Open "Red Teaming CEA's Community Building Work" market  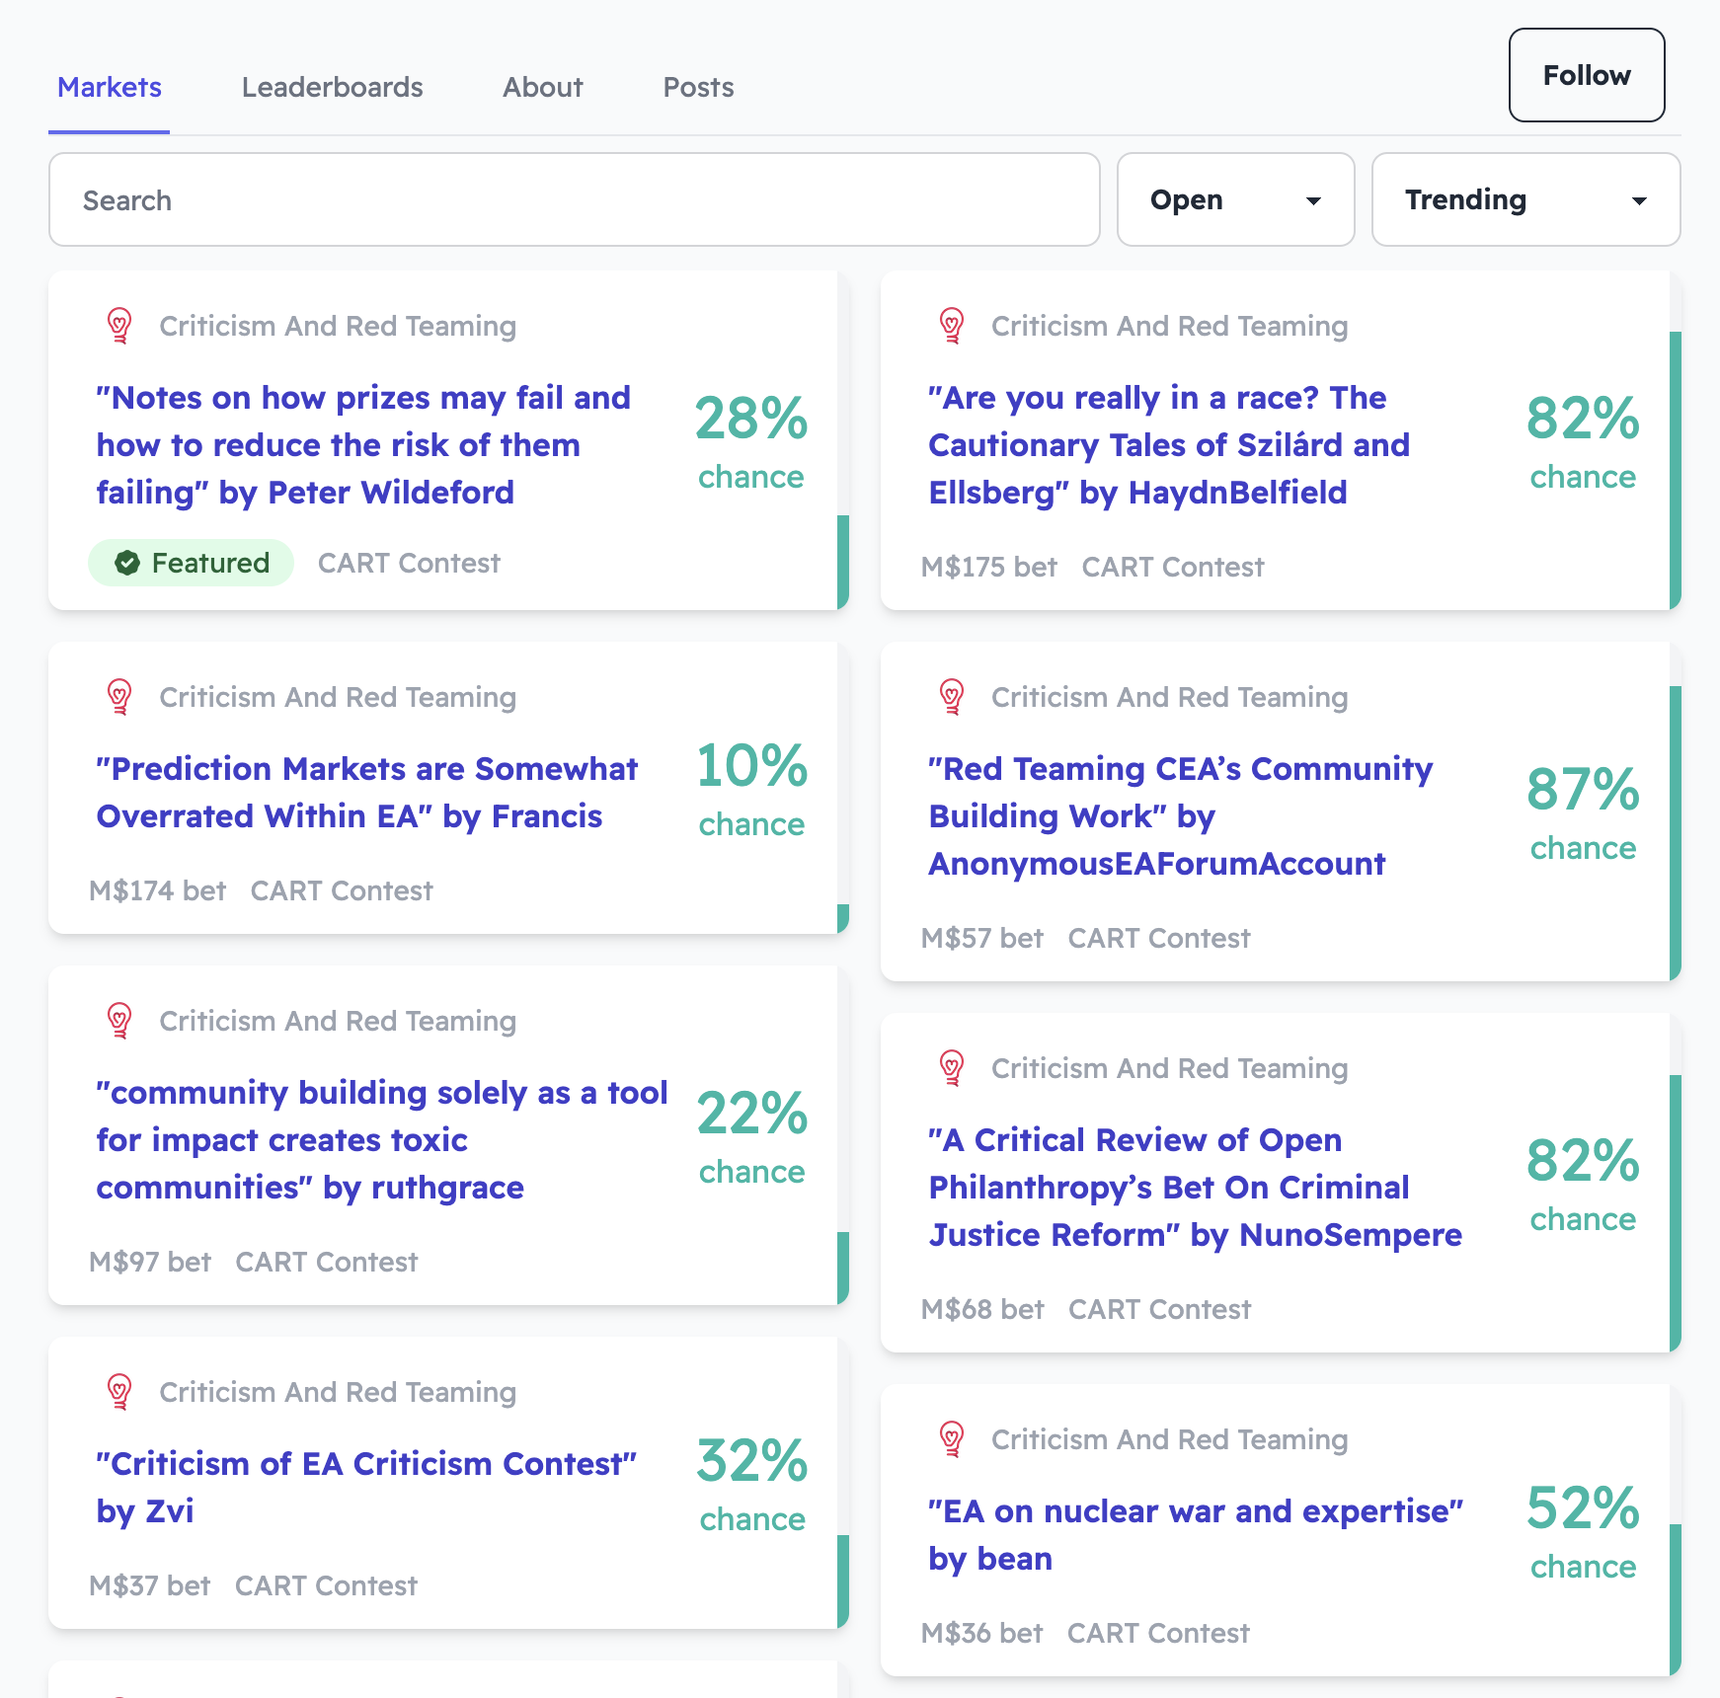pyautogui.click(x=1181, y=816)
